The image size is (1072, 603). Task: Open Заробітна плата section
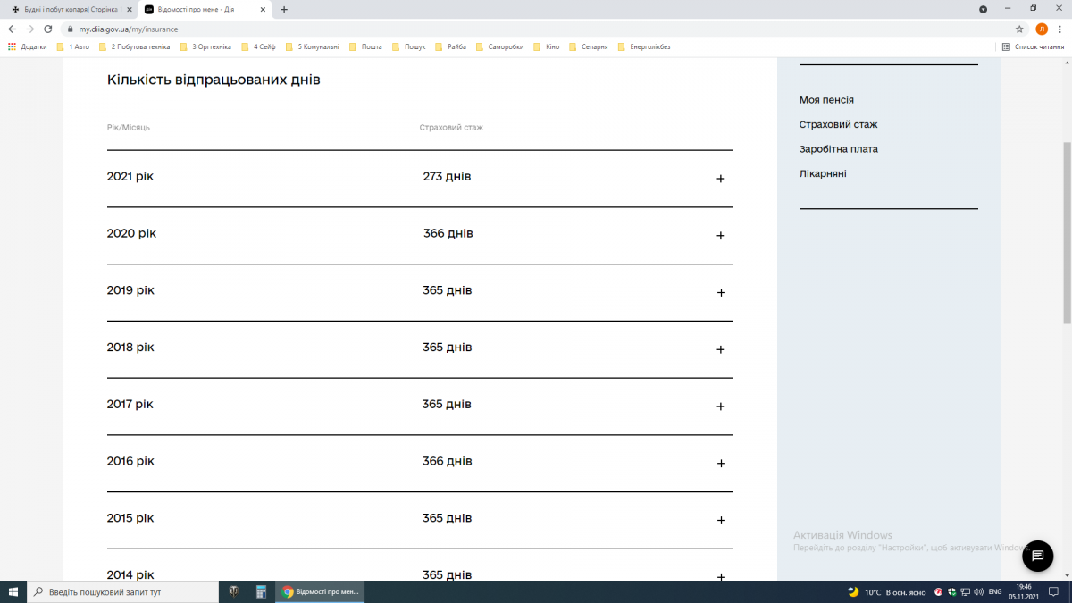coord(838,149)
